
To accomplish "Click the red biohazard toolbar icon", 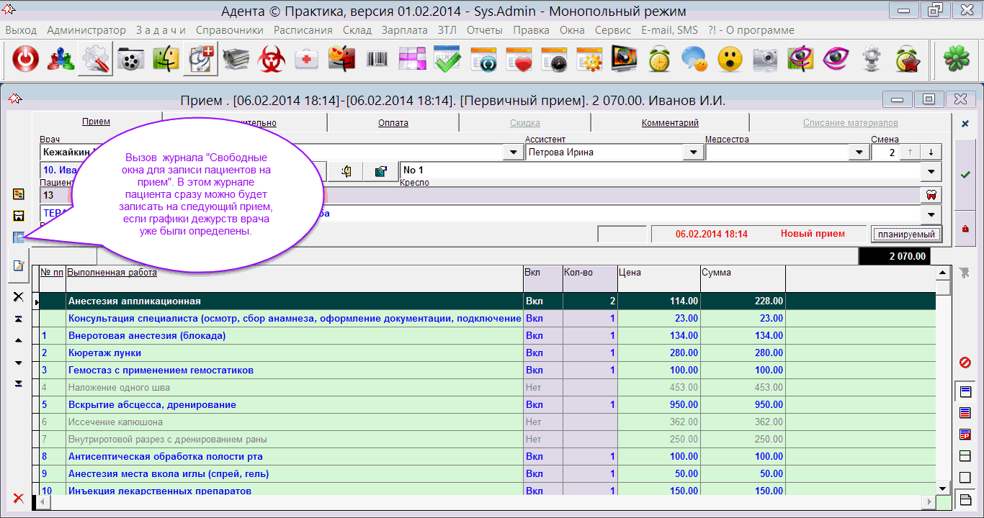I will pyautogui.click(x=272, y=60).
